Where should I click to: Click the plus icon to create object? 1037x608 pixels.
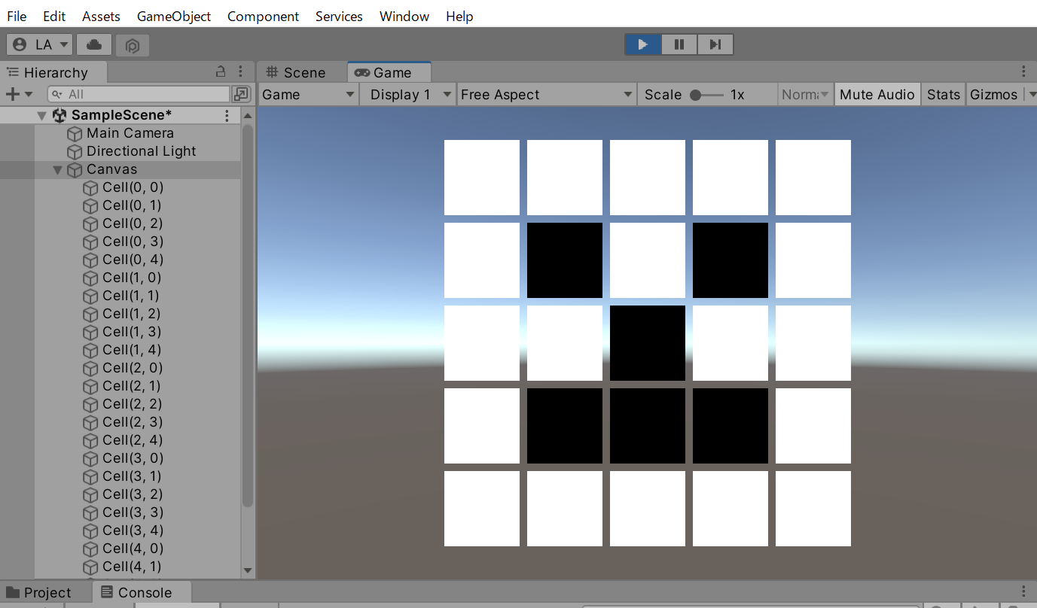[x=12, y=94]
